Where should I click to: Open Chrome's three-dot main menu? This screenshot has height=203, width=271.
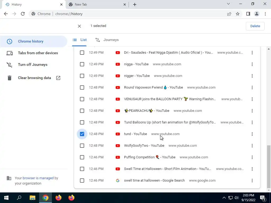pos(265,14)
